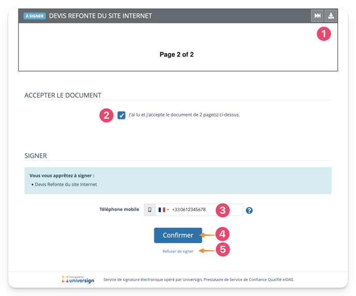356x296 pixels.
Task: Click the "Refuser de signer" link
Action: 178,251
